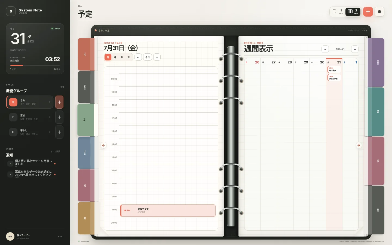This screenshot has height=245, width=392.
Task: Select Thursday 30 in week header
Action: (318, 62)
